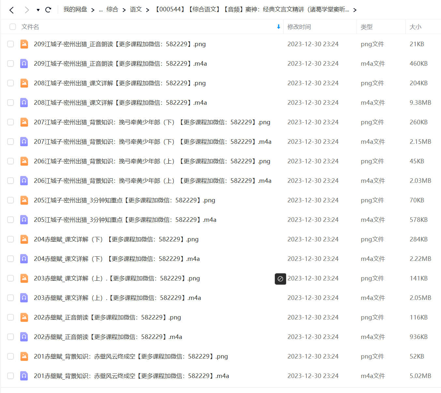Expand chevron after 语文 breadcrumb

pos(148,10)
